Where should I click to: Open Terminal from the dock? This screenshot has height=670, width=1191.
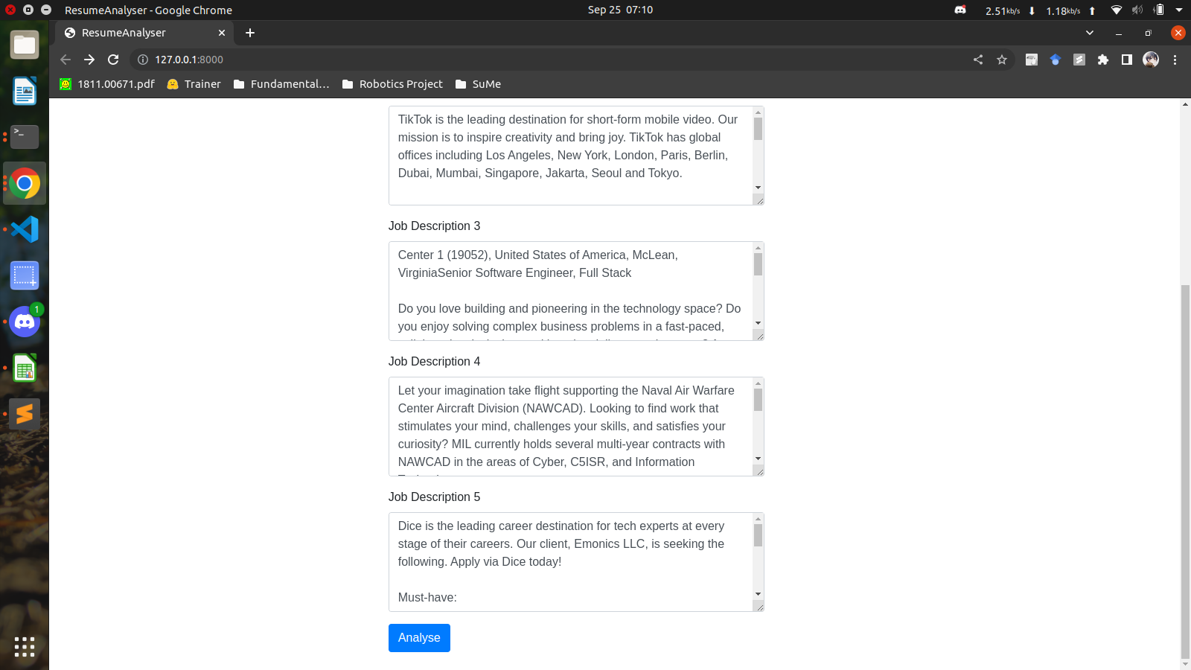[25, 137]
